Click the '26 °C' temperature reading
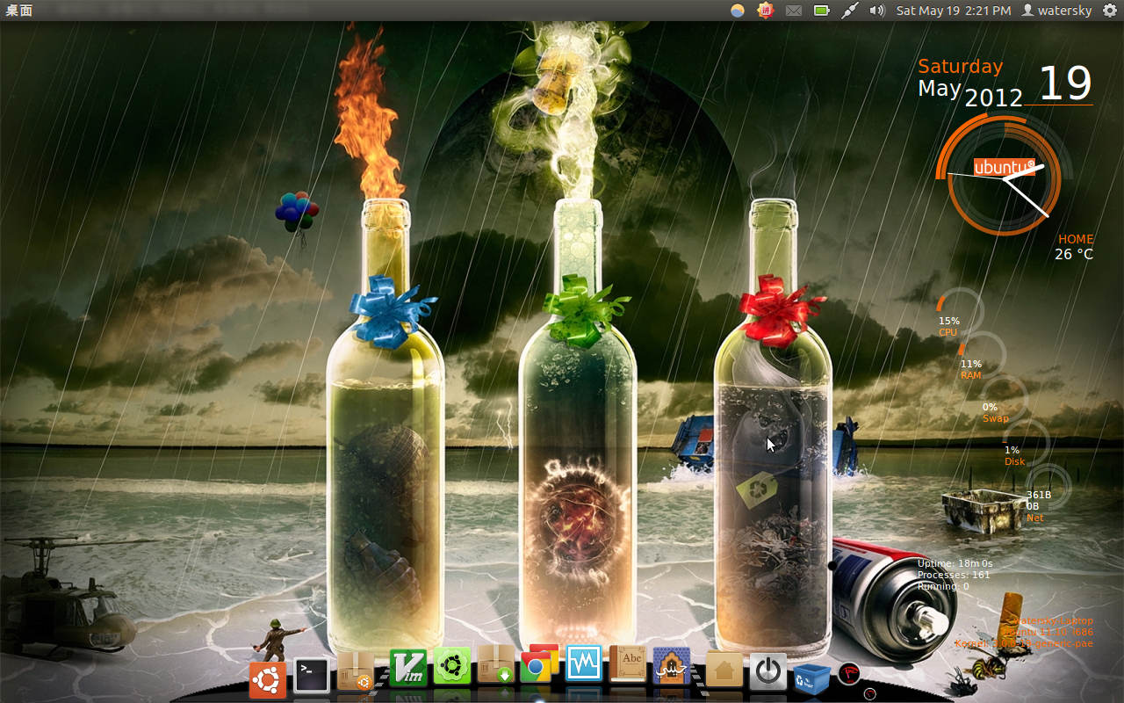The height and width of the screenshot is (703, 1124). (1074, 254)
